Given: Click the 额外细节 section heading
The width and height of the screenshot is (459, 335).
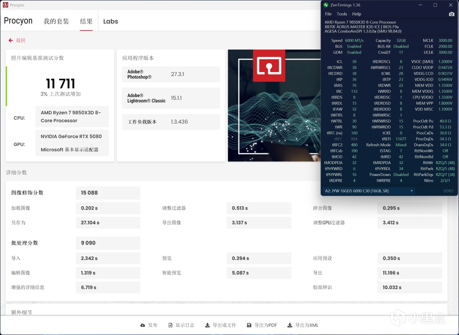Looking at the screenshot, I should pos(22,312).
